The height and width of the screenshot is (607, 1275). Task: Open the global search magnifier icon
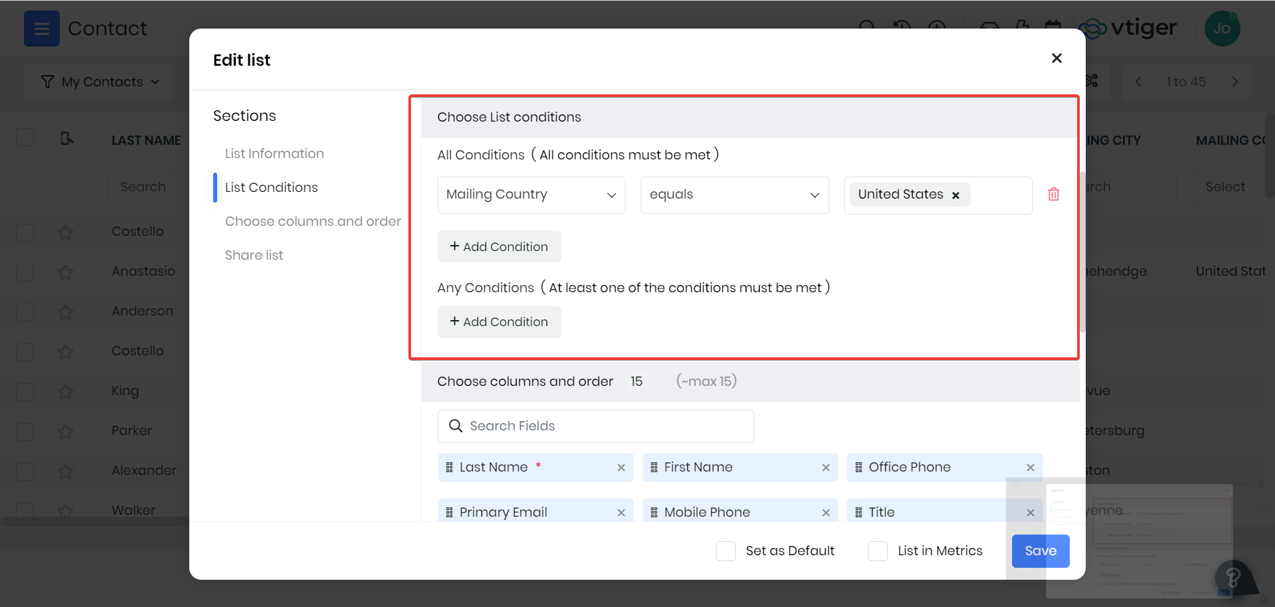tap(867, 28)
